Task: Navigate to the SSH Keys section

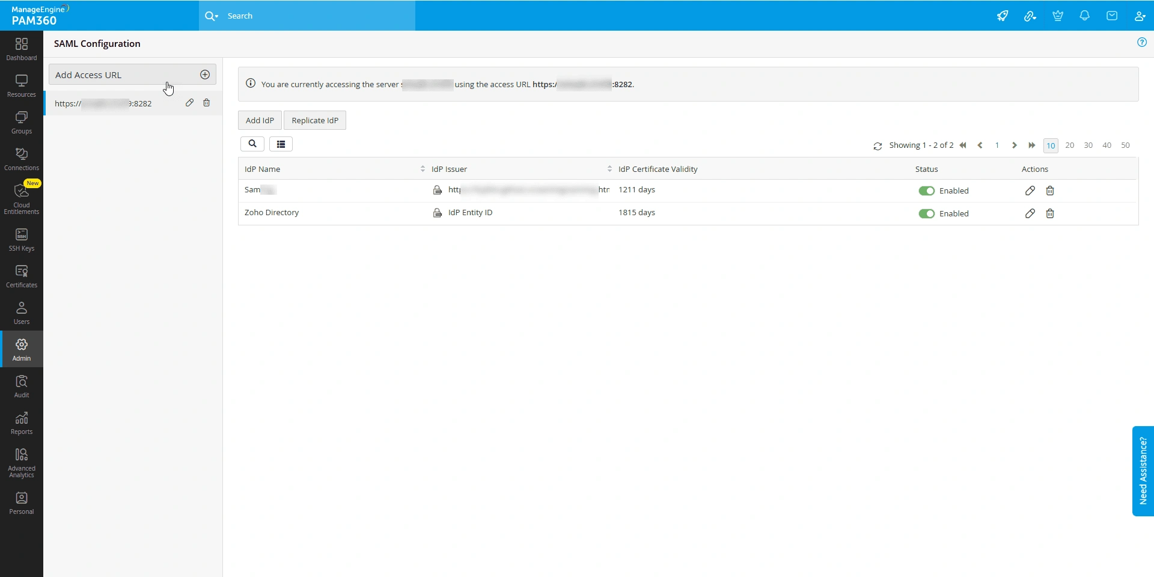Action: click(x=21, y=239)
